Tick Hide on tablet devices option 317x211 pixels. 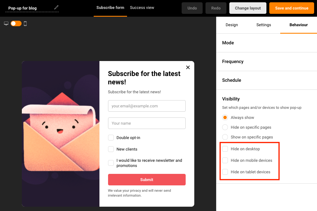tap(225, 172)
